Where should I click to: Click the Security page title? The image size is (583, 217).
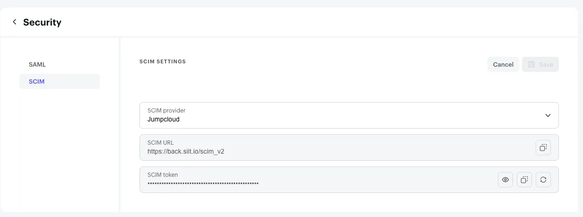click(42, 22)
